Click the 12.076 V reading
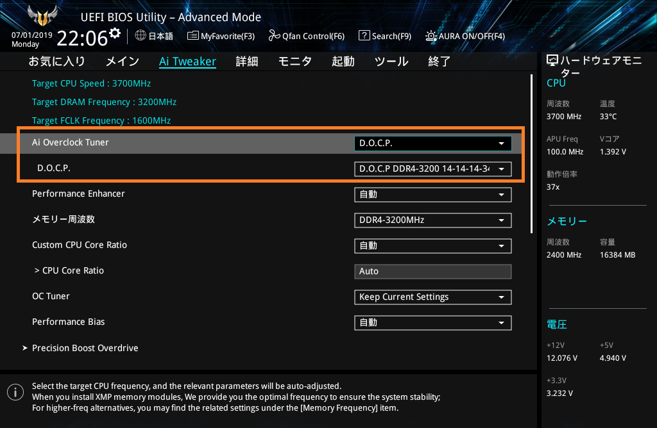This screenshot has height=428, width=657. [x=562, y=358]
